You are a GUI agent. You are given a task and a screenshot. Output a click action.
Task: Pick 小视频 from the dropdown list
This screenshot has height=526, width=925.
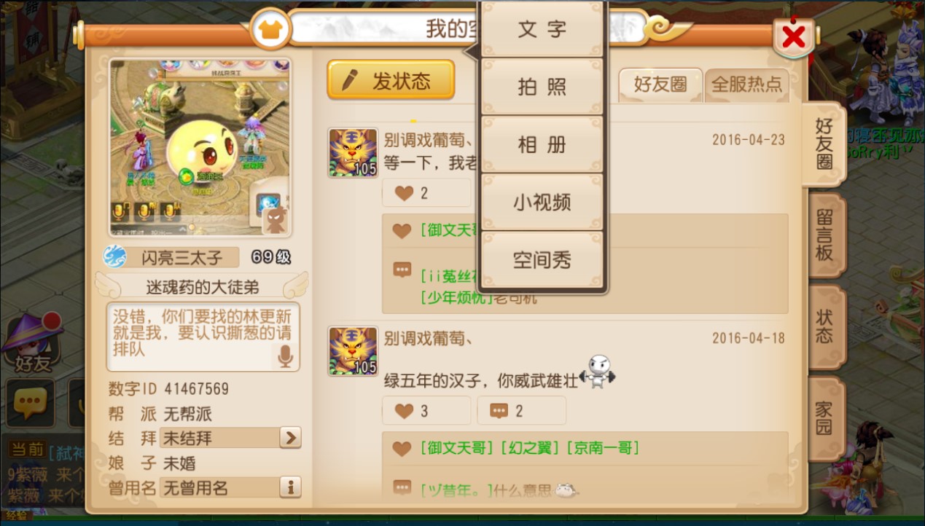542,202
